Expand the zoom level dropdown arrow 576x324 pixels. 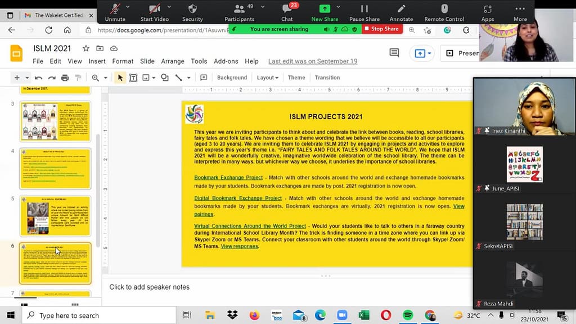coord(105,78)
